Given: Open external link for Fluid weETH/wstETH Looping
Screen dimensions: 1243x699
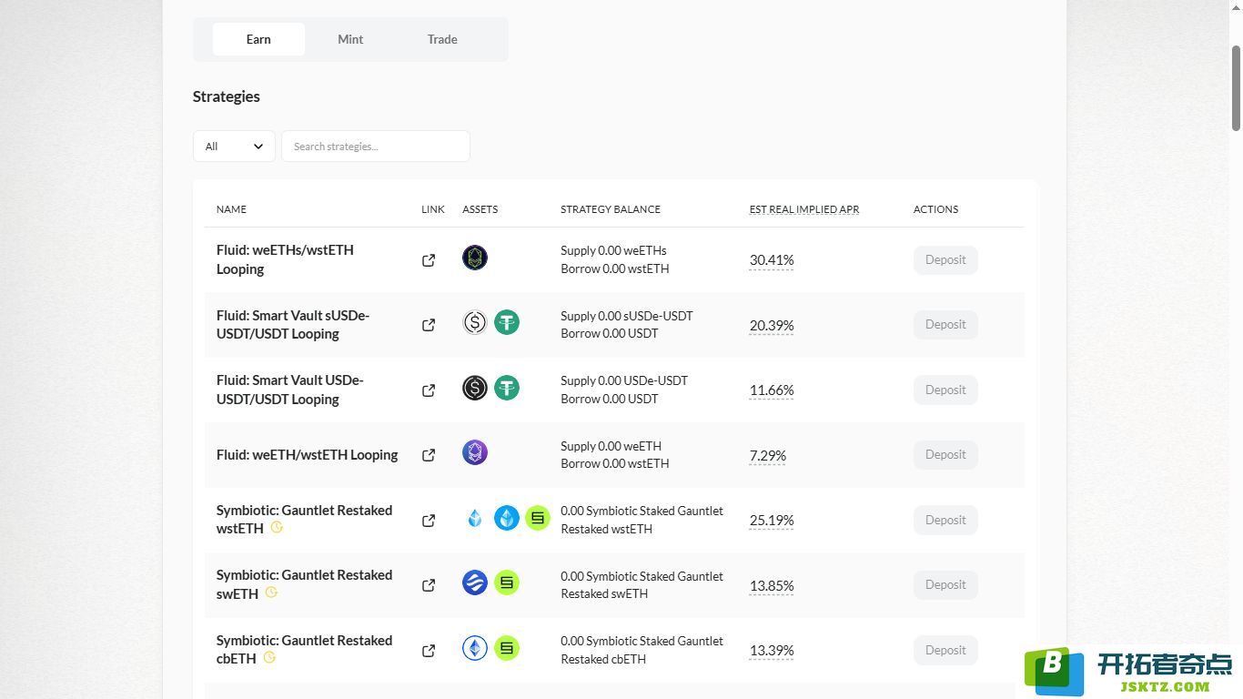Looking at the screenshot, I should 429,455.
